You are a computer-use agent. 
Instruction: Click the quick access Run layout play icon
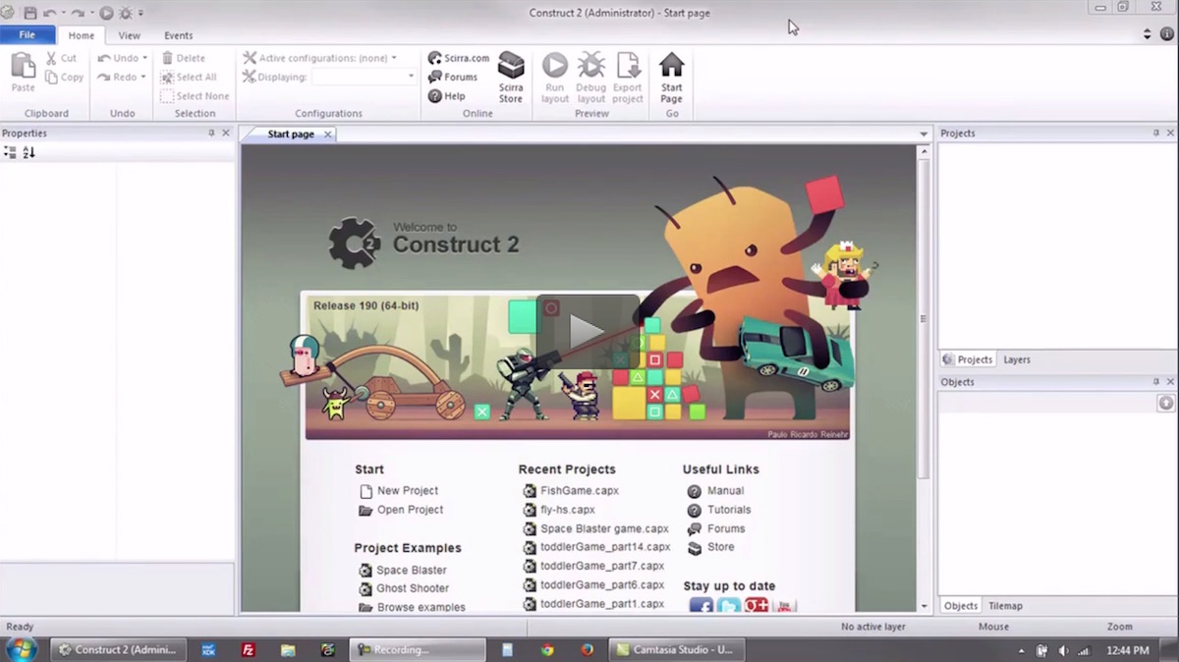point(106,13)
